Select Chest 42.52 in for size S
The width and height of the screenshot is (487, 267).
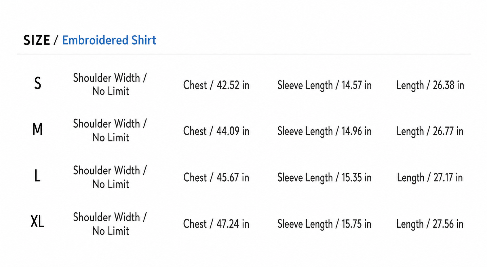(216, 85)
